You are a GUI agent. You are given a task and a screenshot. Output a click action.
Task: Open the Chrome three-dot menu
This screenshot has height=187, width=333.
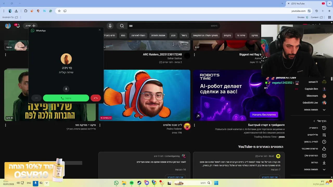coord(4,11)
